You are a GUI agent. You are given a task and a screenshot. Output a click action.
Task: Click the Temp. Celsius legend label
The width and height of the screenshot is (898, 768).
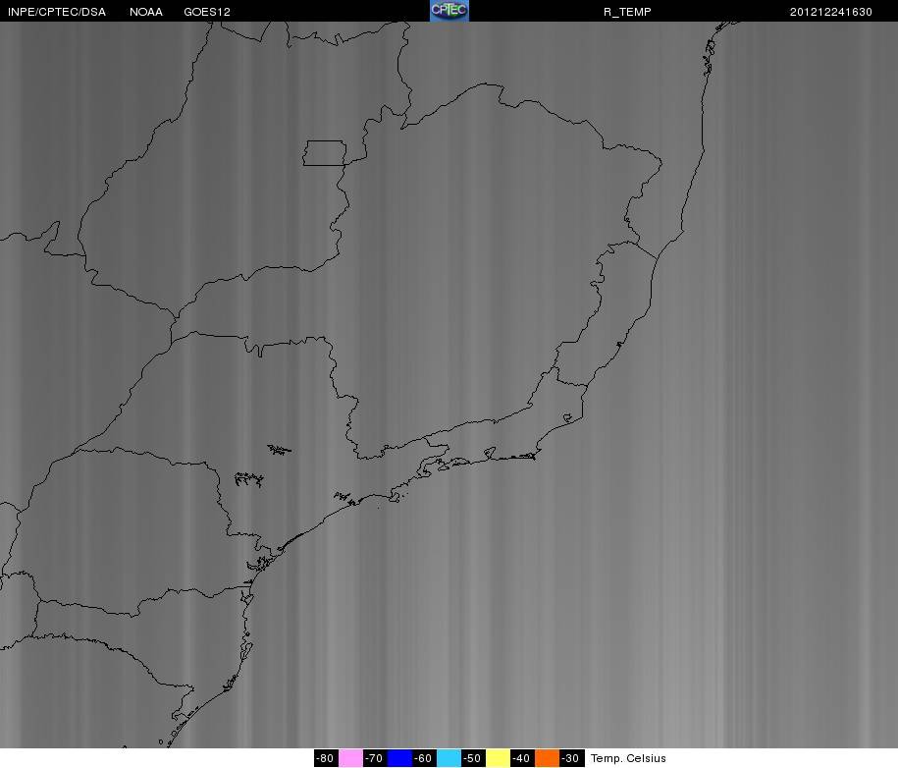(x=628, y=758)
